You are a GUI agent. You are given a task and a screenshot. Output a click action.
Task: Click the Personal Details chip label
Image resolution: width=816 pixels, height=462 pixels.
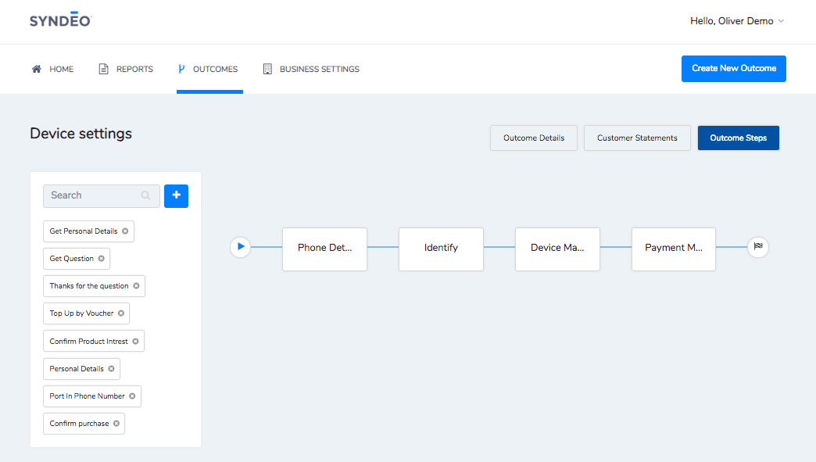point(77,369)
